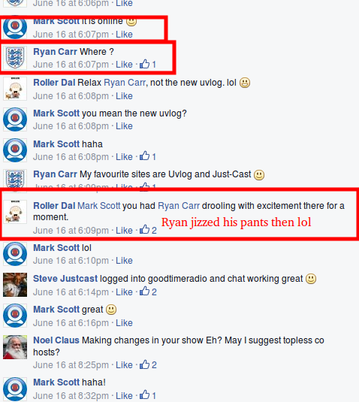The image size is (359, 402).
Task: Open June 16 at 6:14pm timestamp
Action: (71, 292)
